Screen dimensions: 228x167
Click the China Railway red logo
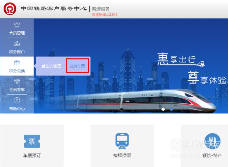point(10,9)
